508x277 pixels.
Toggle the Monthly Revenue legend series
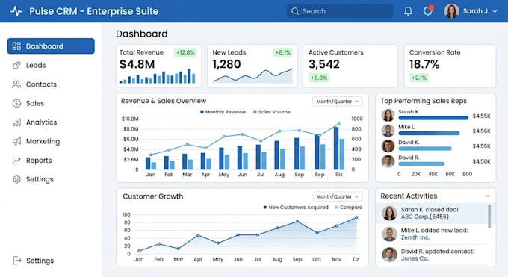pyautogui.click(x=223, y=112)
